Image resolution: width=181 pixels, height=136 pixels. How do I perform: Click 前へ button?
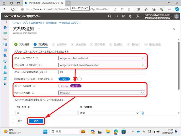(20, 121)
